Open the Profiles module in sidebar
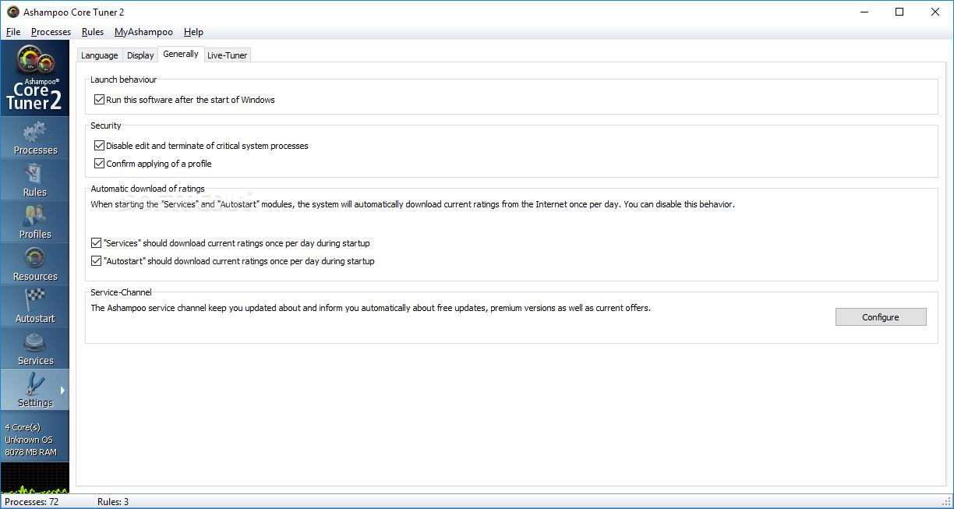The image size is (954, 509). pos(35,222)
